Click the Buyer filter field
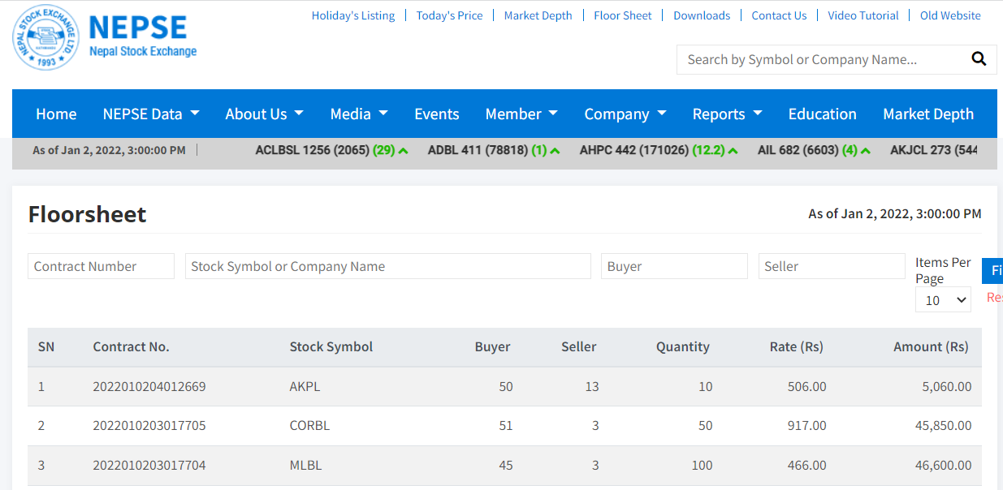1003x490 pixels. (x=674, y=266)
